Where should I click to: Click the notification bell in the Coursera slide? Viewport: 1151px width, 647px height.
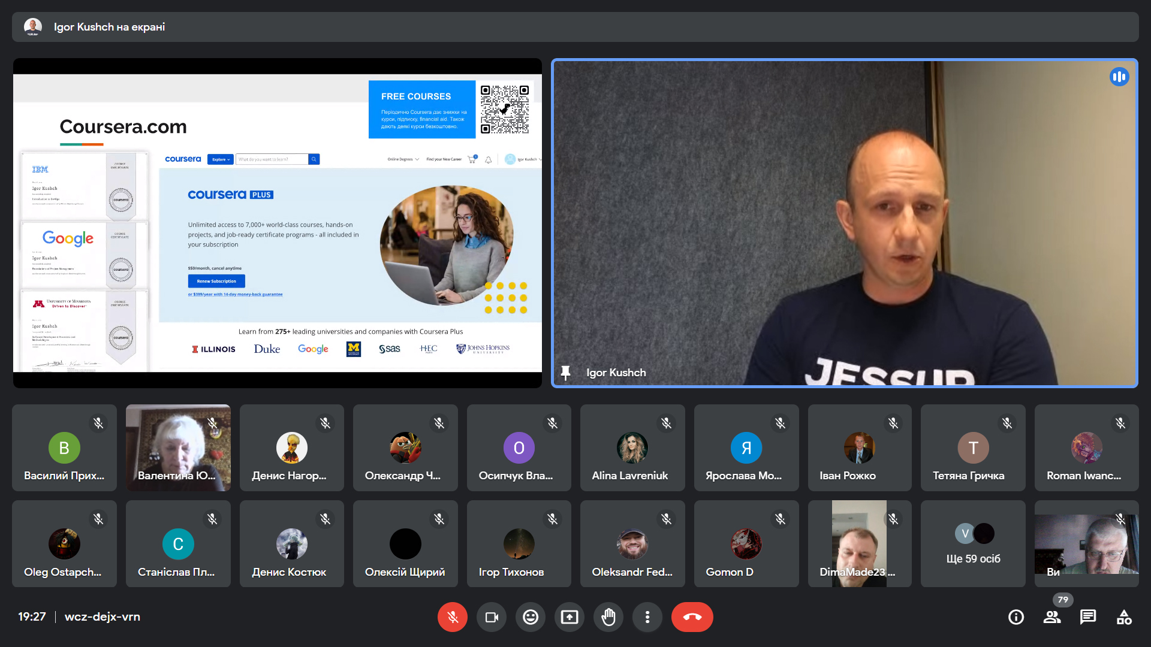point(489,159)
